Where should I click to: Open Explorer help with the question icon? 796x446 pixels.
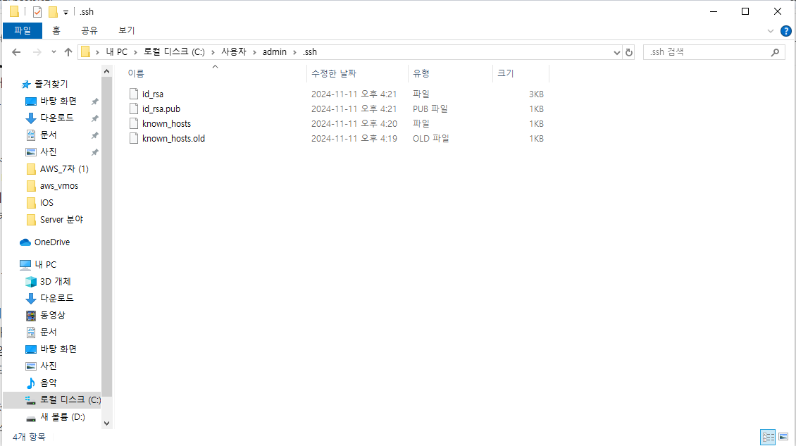point(786,31)
